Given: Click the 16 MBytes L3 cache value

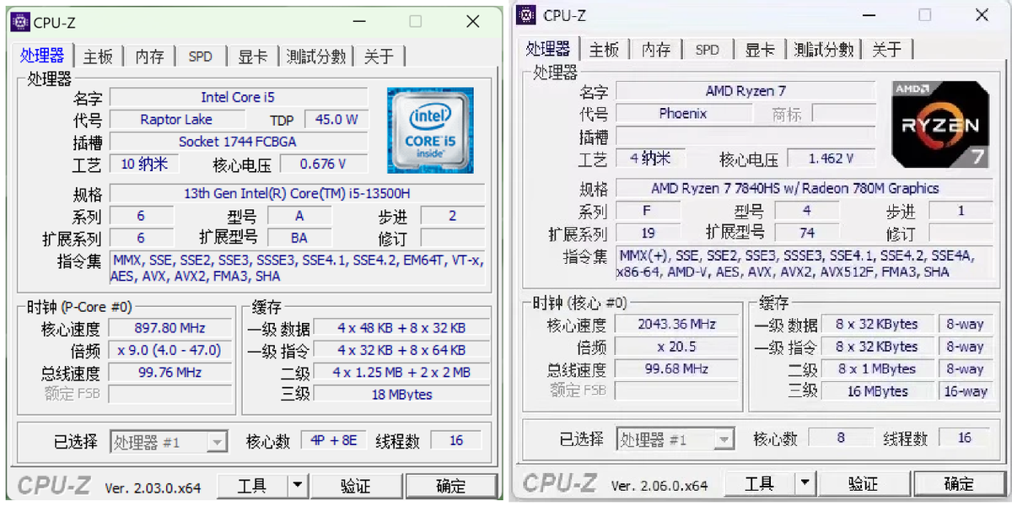Looking at the screenshot, I should tap(877, 390).
